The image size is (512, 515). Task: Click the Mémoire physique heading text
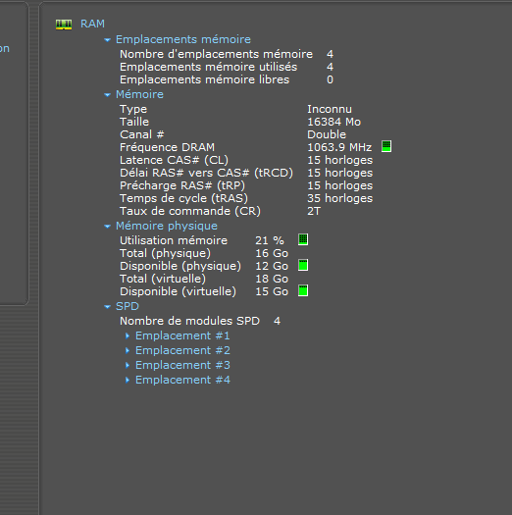(167, 226)
